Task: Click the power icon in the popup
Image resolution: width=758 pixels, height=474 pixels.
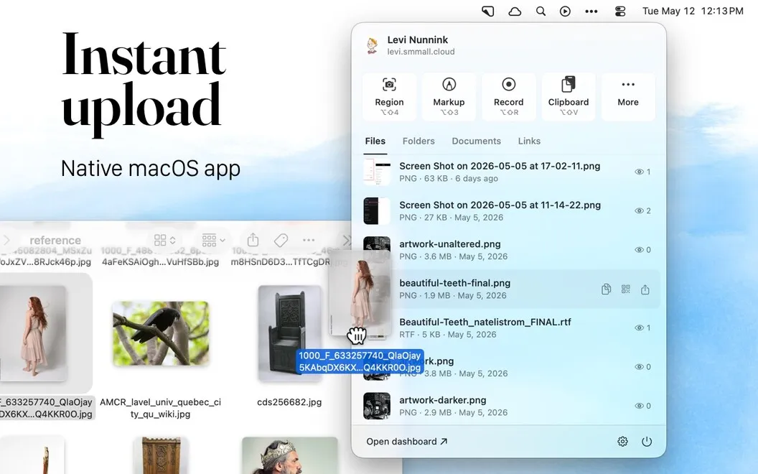Action: (646, 441)
